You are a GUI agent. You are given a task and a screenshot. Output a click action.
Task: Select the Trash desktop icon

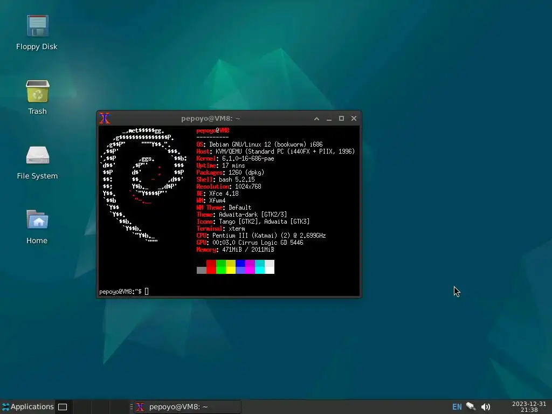tap(37, 98)
